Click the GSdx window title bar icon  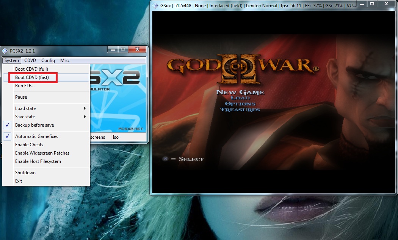[x=155, y=6]
